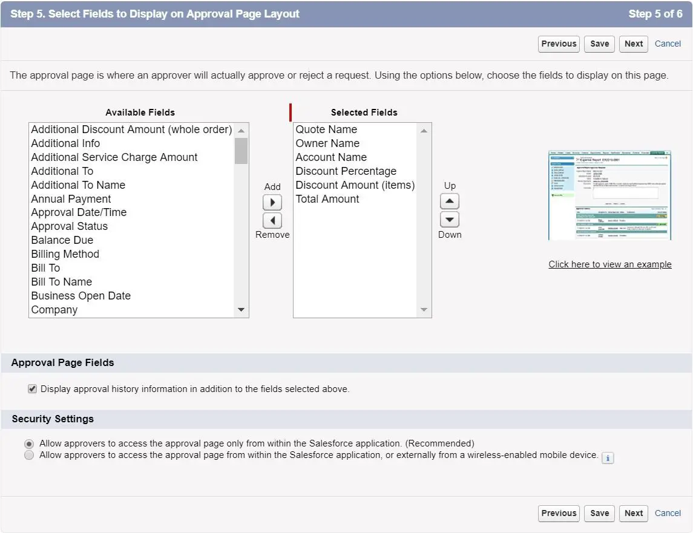Viewport: 693px width, 533px height.
Task: Select 'Additional To Name' field
Action: pos(131,185)
